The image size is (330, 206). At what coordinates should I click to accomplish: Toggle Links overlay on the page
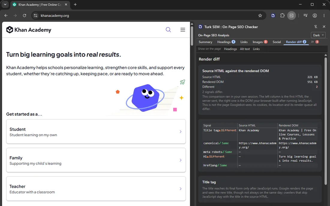256,49
